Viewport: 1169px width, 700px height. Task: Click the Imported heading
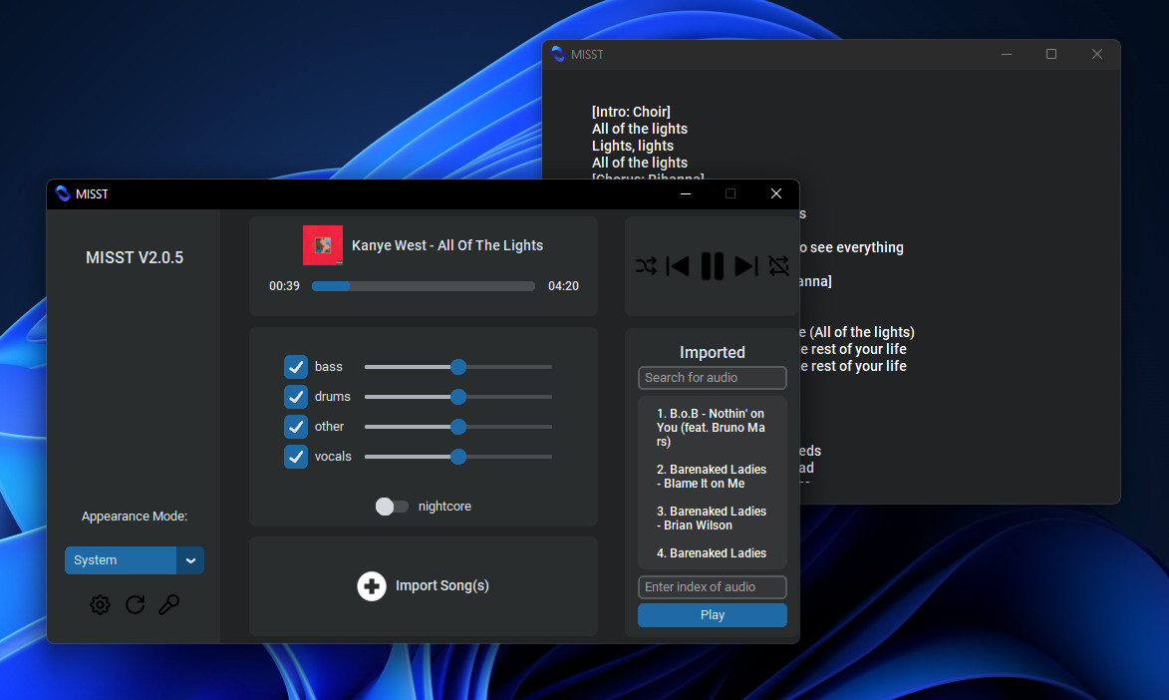tap(712, 352)
